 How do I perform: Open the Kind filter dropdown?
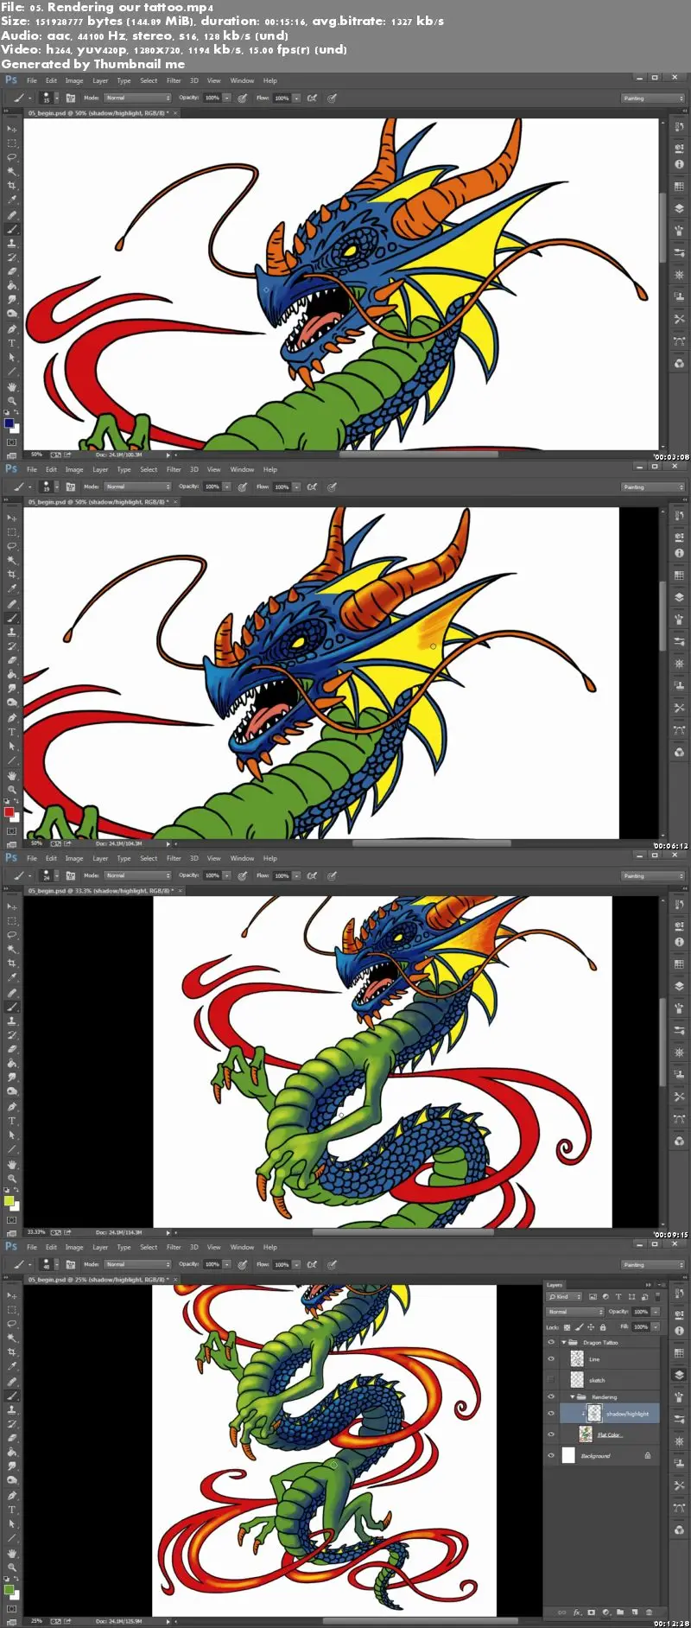pyautogui.click(x=565, y=1297)
